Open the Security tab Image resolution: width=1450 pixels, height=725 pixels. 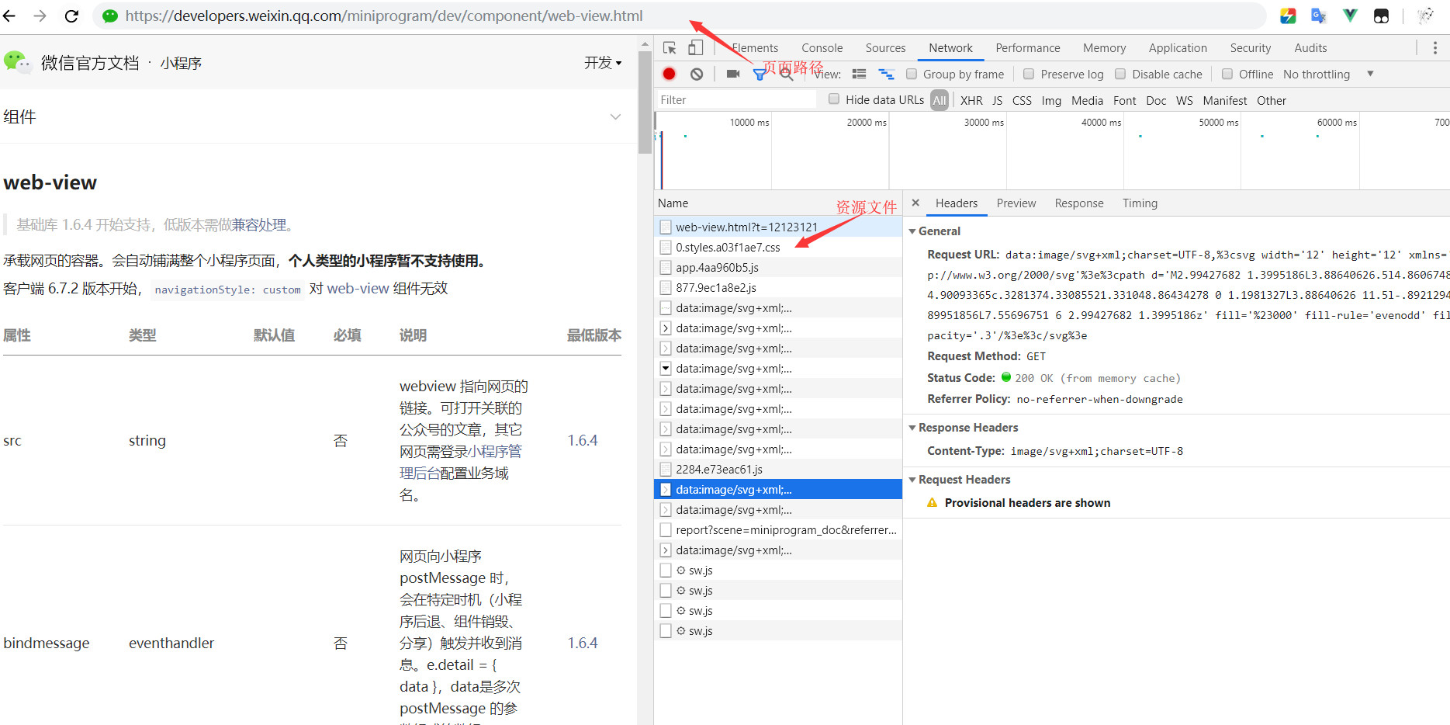1250,48
